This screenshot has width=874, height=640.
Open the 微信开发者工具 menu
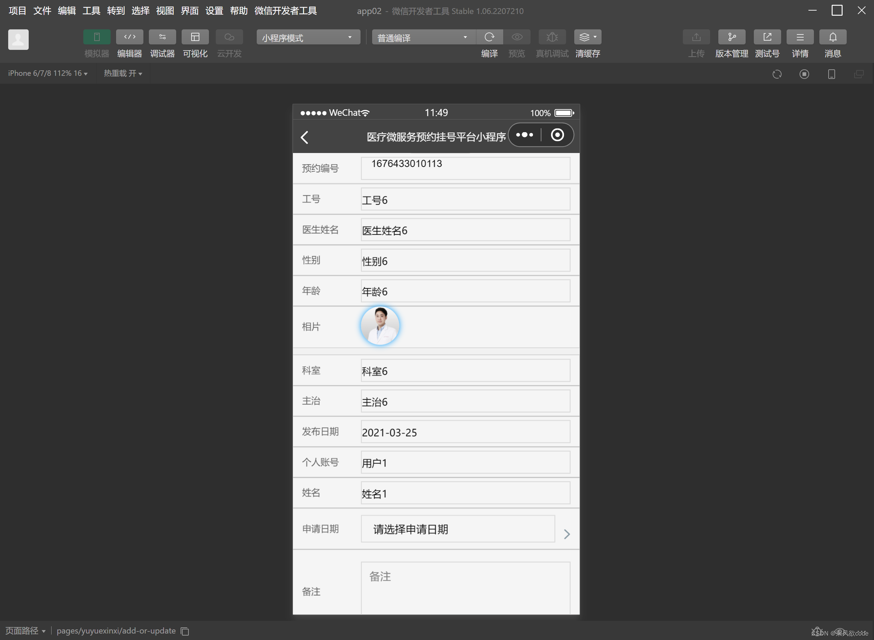[285, 11]
